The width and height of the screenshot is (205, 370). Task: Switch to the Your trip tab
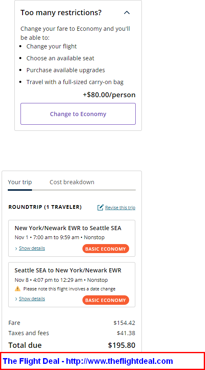point(20,182)
